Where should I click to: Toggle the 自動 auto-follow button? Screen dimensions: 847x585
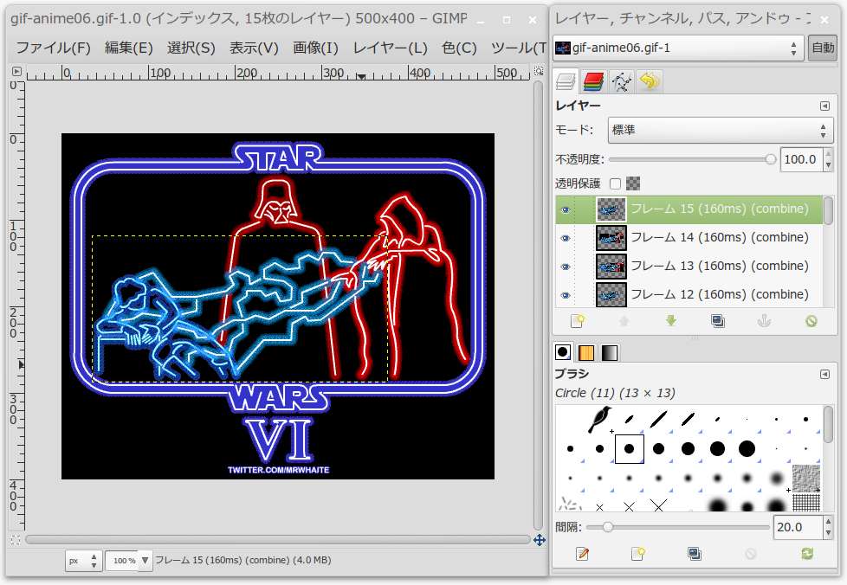[823, 48]
